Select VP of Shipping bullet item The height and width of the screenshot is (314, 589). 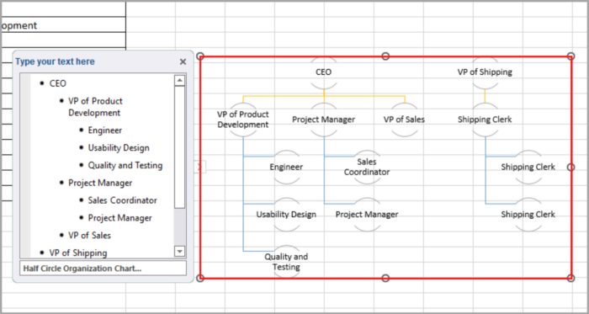(78, 253)
